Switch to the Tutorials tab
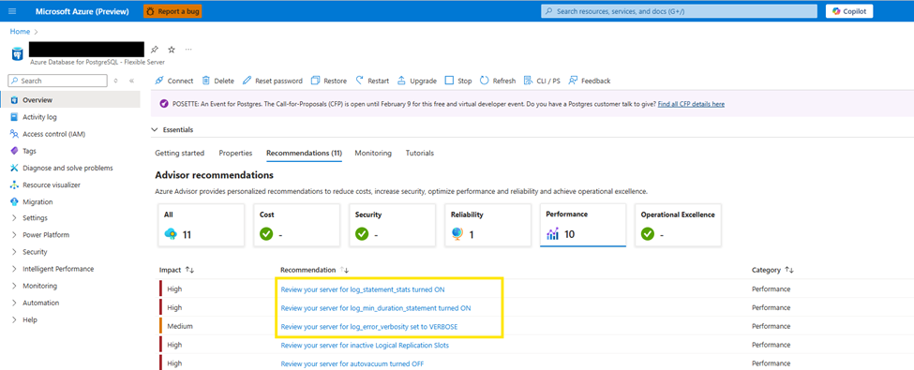 420,153
